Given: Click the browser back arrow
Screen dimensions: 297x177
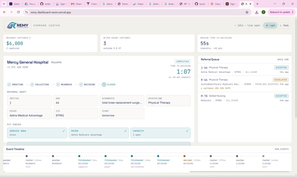Looking at the screenshot, I should 4,12.
